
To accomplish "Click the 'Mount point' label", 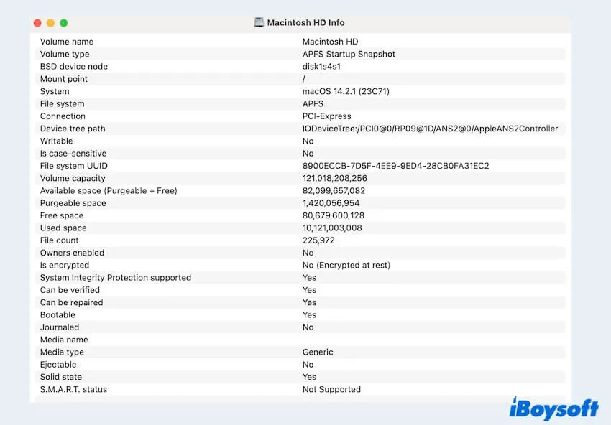I will [x=64, y=79].
